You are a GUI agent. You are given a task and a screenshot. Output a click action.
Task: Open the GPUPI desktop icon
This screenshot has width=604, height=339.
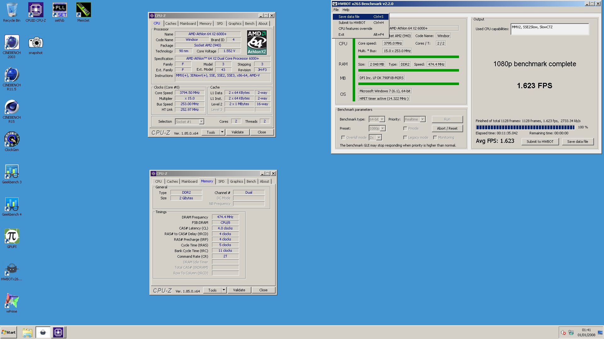(x=12, y=239)
